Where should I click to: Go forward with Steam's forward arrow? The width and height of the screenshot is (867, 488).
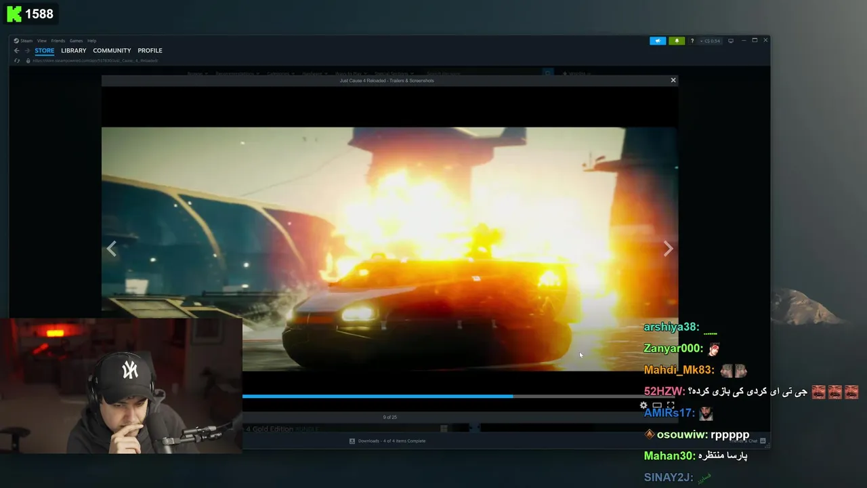click(x=27, y=50)
